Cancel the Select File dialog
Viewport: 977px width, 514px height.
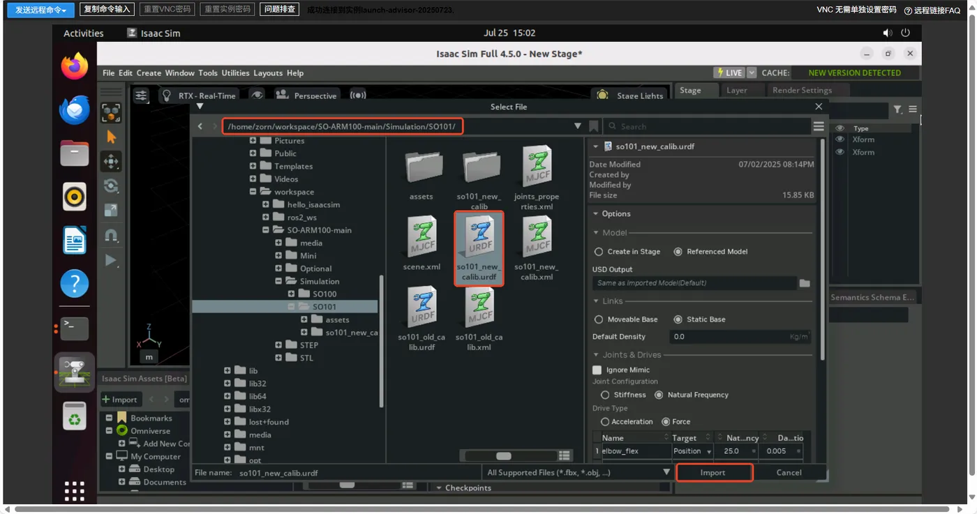coord(789,472)
